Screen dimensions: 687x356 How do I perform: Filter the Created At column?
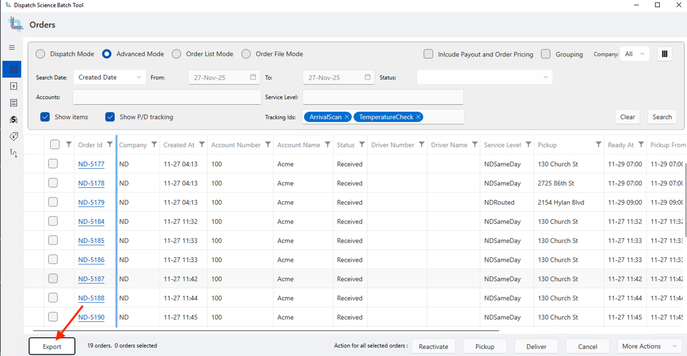pos(202,145)
